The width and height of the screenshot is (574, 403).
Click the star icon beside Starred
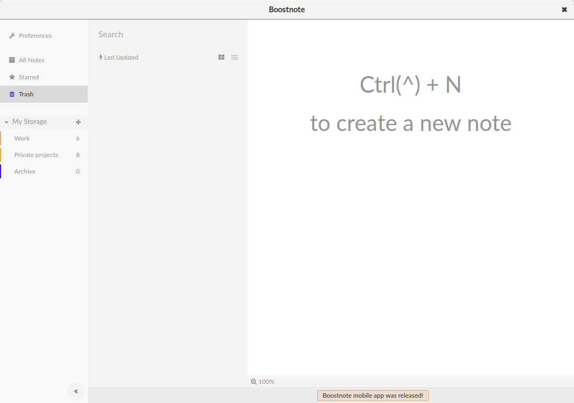[x=12, y=77]
